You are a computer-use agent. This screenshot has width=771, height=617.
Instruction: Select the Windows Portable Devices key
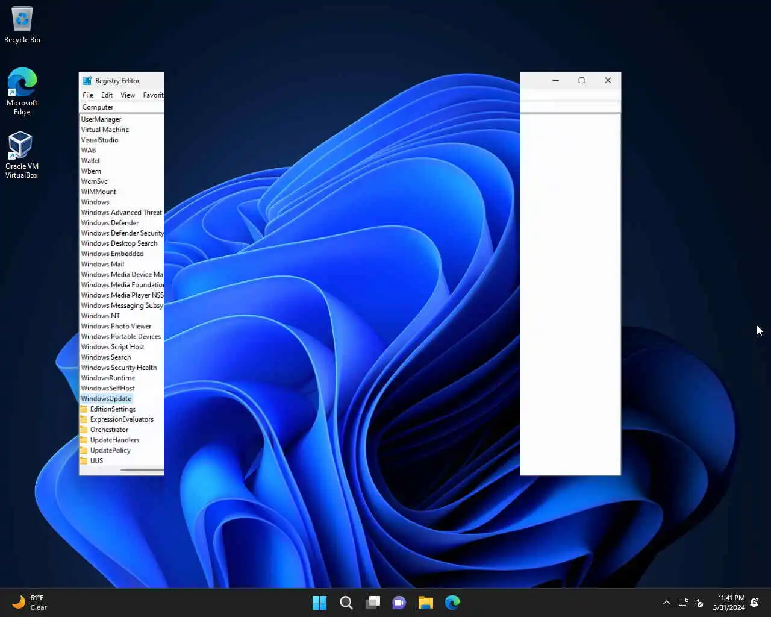coord(121,337)
